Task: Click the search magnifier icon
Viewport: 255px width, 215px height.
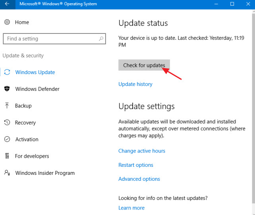Action: [101, 39]
